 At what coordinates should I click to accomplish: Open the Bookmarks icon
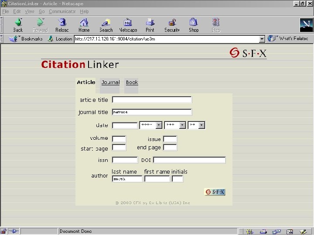click(x=14, y=39)
